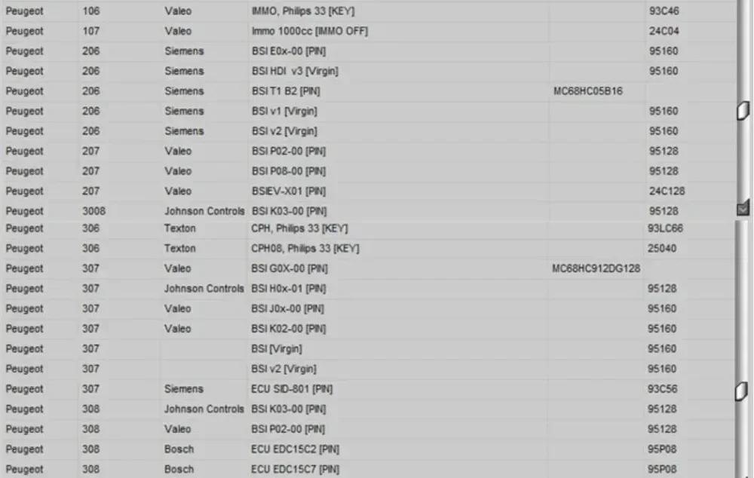Click the upper scrollbar thumb handle
Image resolution: width=754 pixels, height=478 pixels.
(743, 111)
